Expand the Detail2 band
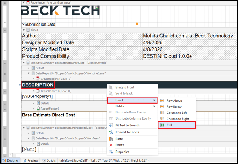Viewport: 238px width, 164px height. 28,133
